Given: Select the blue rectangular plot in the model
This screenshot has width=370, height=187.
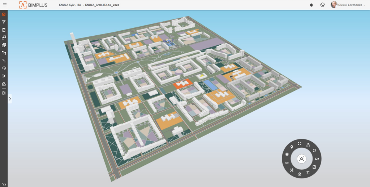Looking at the screenshot, I should [x=211, y=85].
